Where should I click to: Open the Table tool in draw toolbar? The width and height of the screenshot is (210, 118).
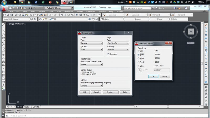coord(3,82)
